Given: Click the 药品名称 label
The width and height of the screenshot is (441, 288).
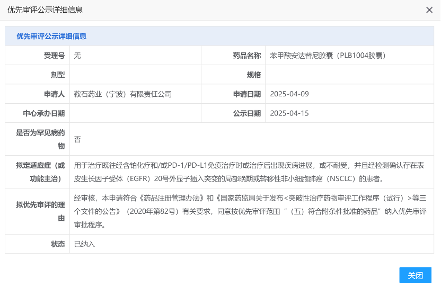Looking at the screenshot, I should click(x=247, y=56).
